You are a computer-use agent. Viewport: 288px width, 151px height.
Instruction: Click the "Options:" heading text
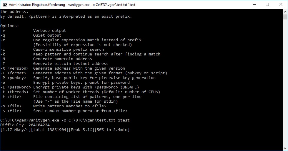pos(9,26)
